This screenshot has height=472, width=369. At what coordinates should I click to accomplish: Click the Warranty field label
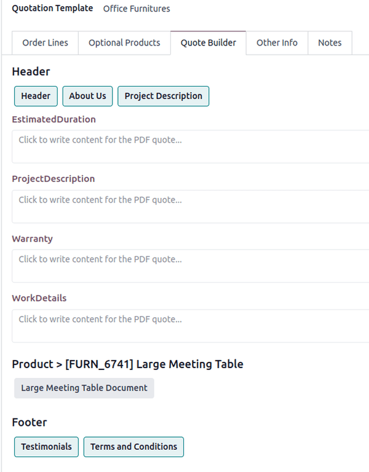tap(33, 238)
